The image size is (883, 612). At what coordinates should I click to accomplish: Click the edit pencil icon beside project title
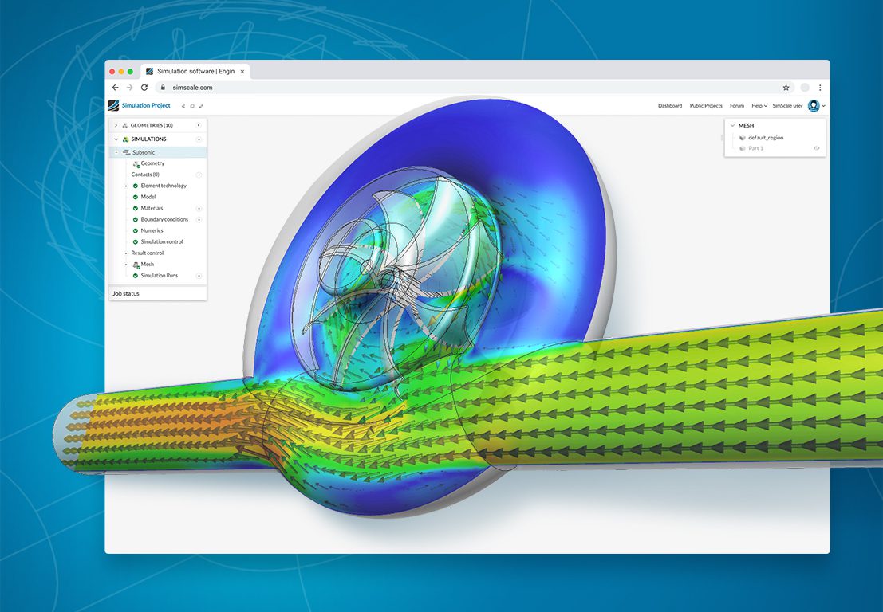(201, 106)
